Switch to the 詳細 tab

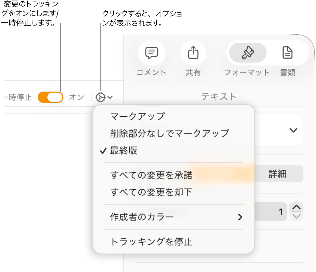(x=277, y=174)
